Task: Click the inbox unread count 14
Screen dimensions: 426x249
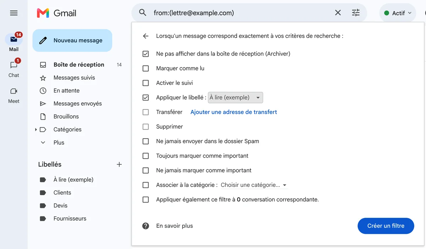Action: point(119,65)
